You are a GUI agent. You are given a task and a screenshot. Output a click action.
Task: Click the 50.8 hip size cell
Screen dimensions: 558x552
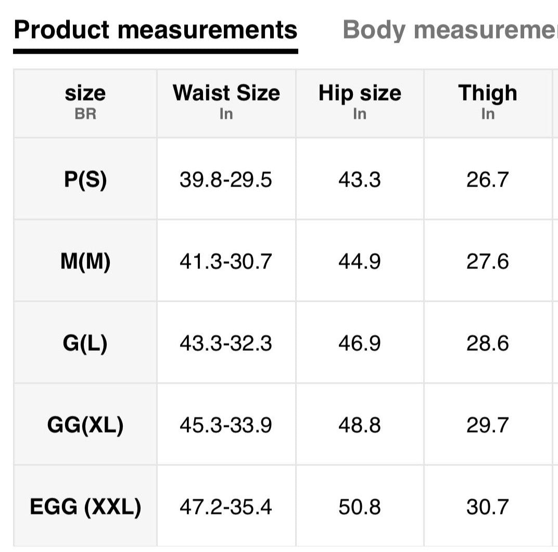[360, 507]
